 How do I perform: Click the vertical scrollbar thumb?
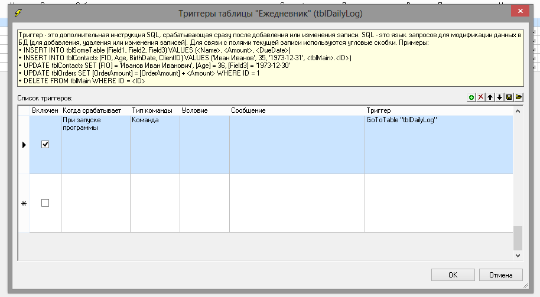[518, 238]
